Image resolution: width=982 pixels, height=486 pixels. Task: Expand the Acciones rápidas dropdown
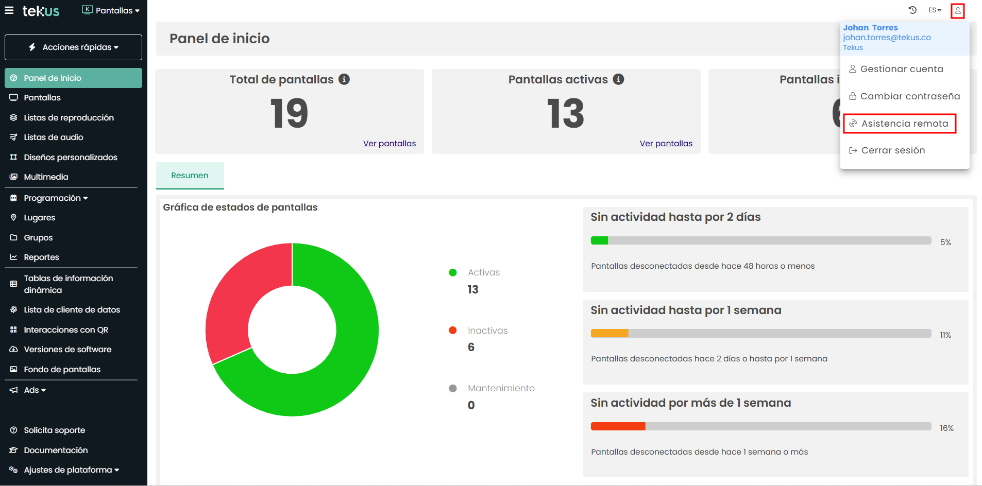(x=73, y=47)
